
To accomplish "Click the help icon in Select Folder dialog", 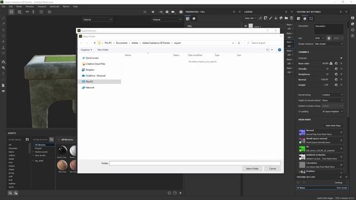I will pos(279,50).
